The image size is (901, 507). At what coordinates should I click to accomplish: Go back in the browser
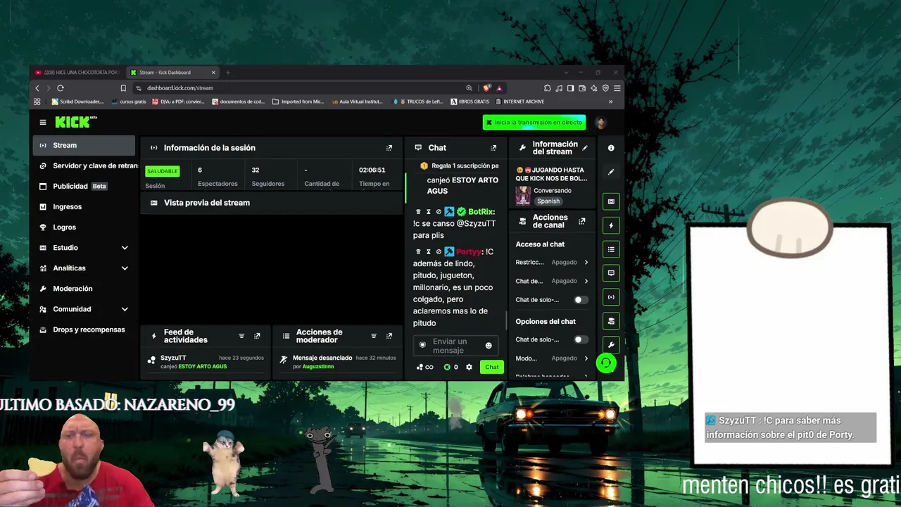[37, 88]
